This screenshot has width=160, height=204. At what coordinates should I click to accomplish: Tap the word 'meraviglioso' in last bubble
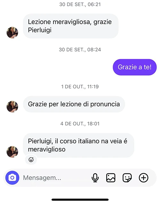[x=47, y=149]
